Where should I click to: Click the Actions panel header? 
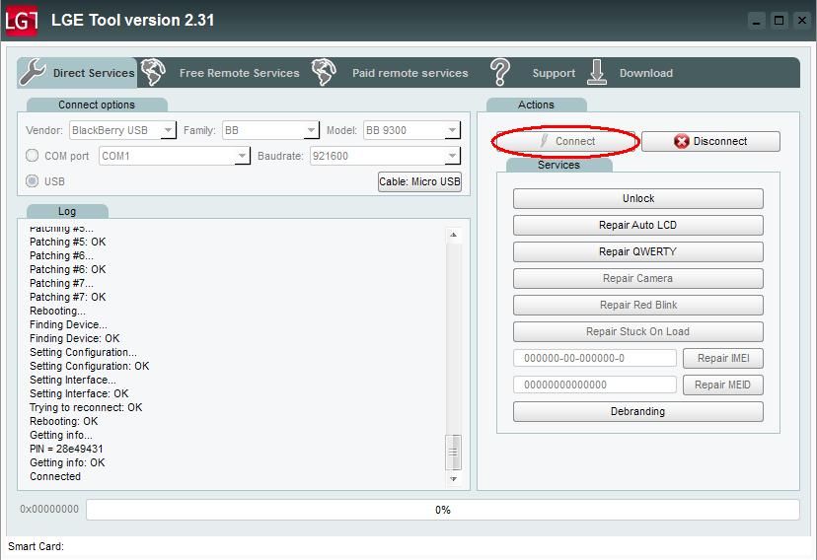point(536,105)
